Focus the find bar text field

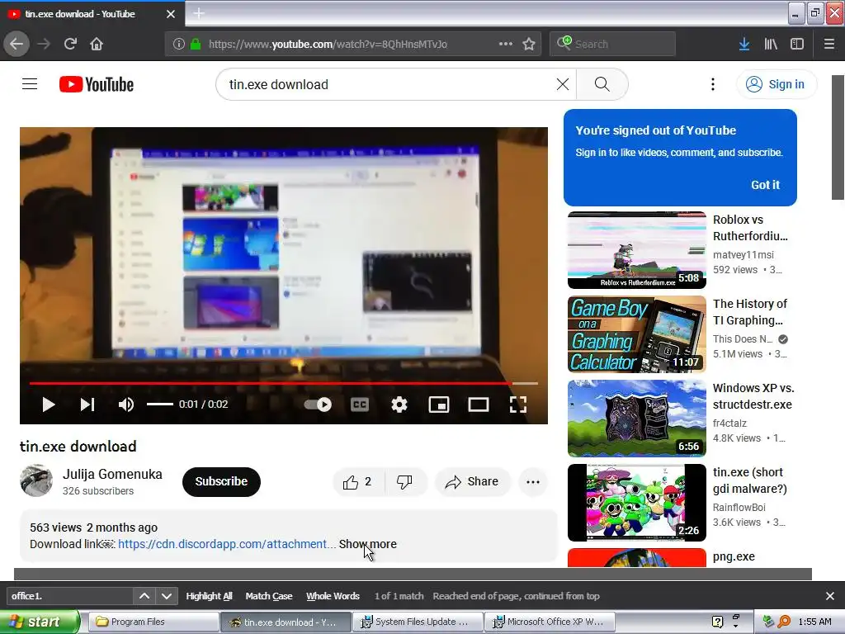pos(69,596)
